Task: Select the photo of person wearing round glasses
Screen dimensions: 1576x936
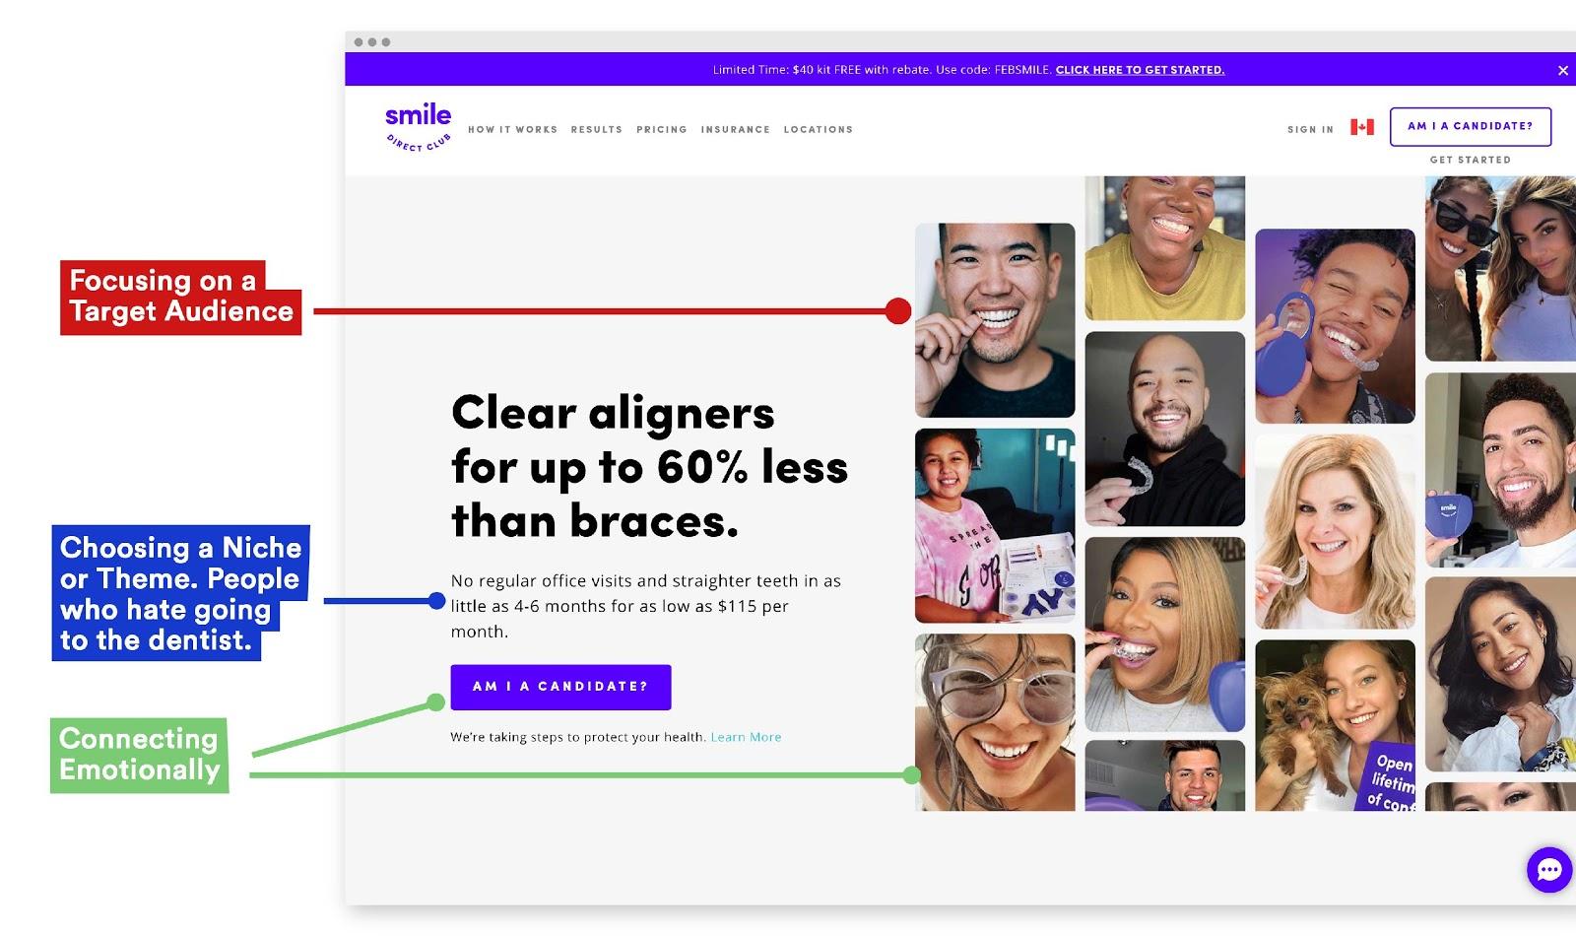Action: [995, 722]
